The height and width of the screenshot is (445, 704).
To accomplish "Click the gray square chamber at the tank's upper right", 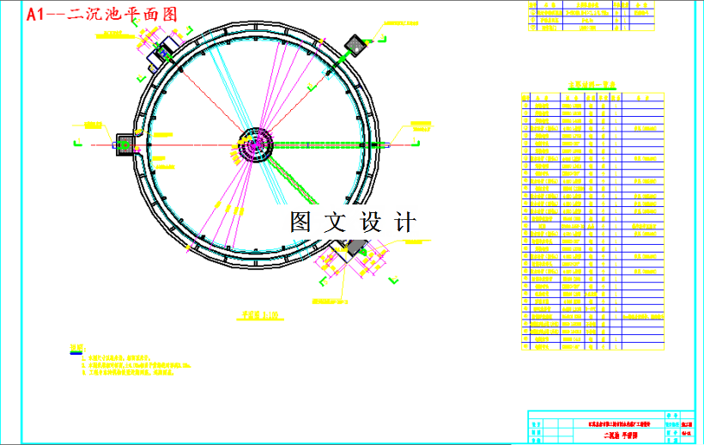I will click(356, 46).
